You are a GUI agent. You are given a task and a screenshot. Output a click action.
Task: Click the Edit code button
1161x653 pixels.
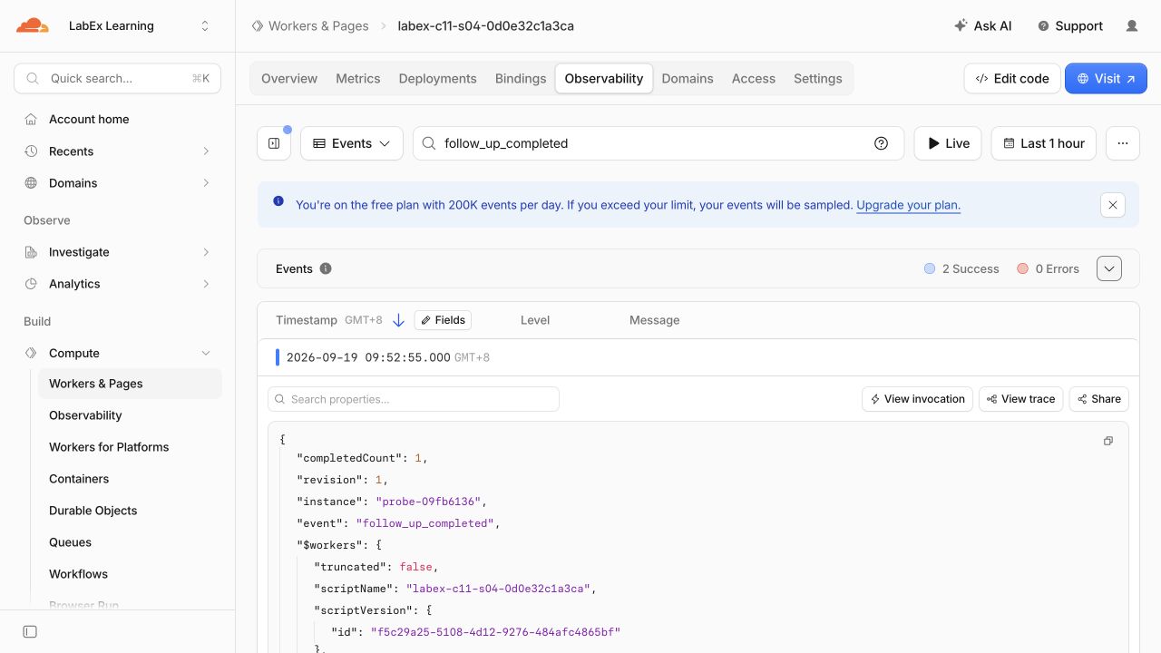tap(1012, 79)
